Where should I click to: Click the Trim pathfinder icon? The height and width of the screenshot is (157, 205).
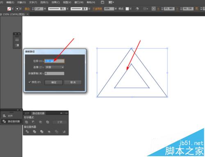pos(34,132)
